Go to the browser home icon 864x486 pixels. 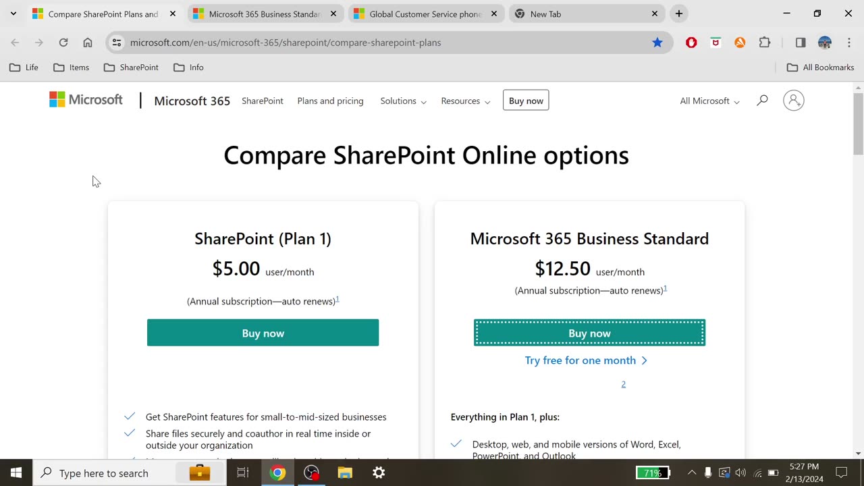[88, 43]
